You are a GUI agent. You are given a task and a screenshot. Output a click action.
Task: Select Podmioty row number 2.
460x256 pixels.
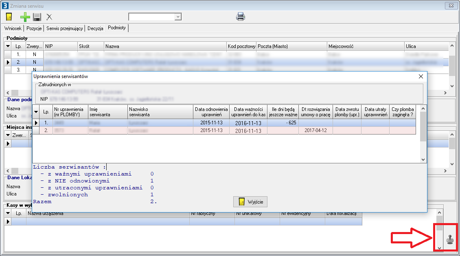click(226, 62)
